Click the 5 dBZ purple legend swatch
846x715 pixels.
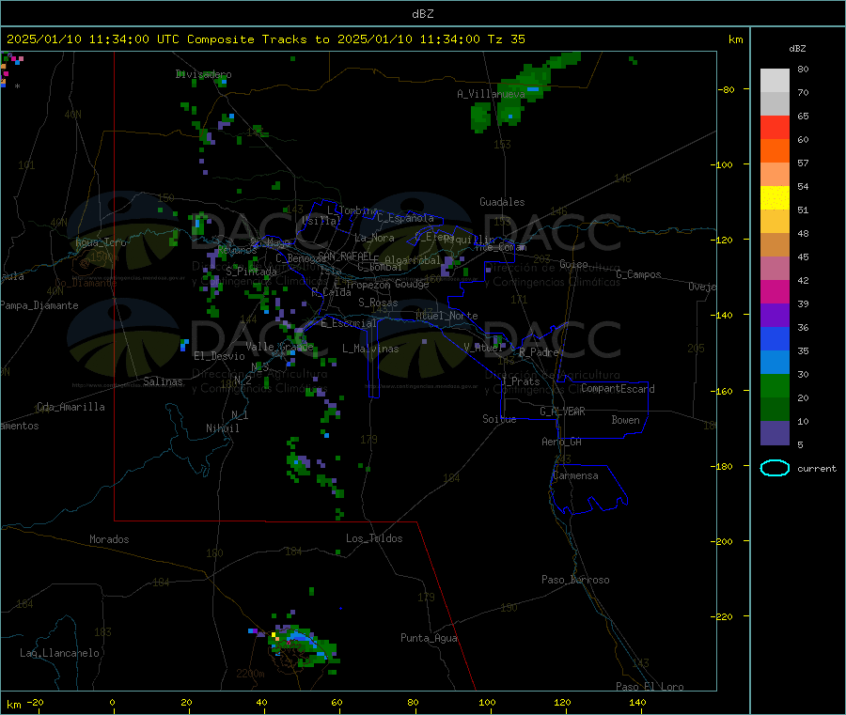[x=775, y=433]
